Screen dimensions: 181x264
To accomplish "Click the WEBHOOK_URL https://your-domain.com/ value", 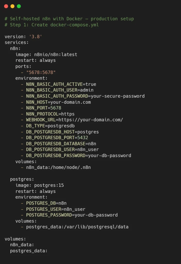I will (91, 120).
